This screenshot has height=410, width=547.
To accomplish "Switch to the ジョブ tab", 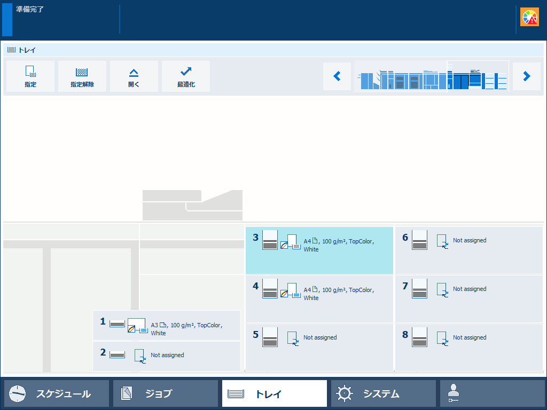I will [x=166, y=393].
